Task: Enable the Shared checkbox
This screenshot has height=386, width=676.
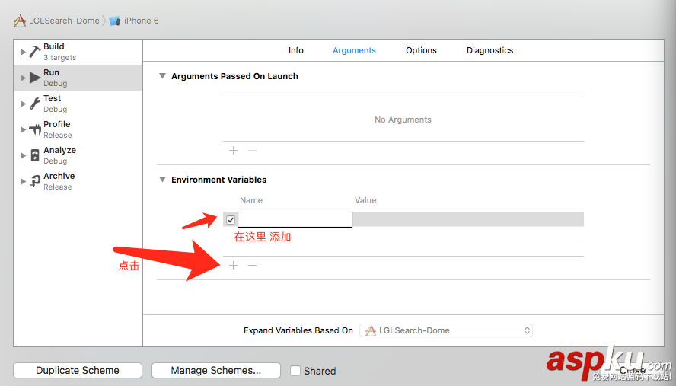Action: (295, 371)
